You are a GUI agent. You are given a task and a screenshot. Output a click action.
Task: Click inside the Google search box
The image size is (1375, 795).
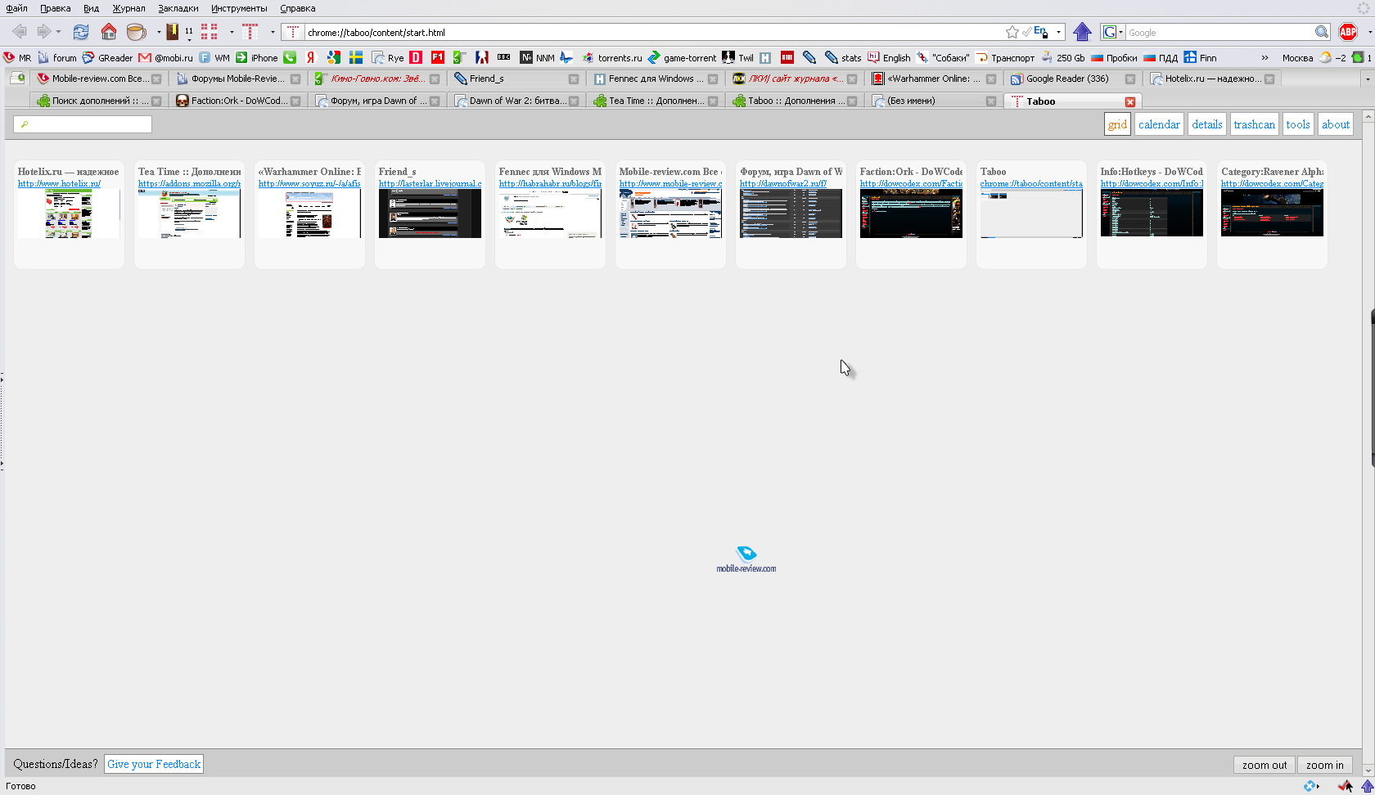[1219, 32]
